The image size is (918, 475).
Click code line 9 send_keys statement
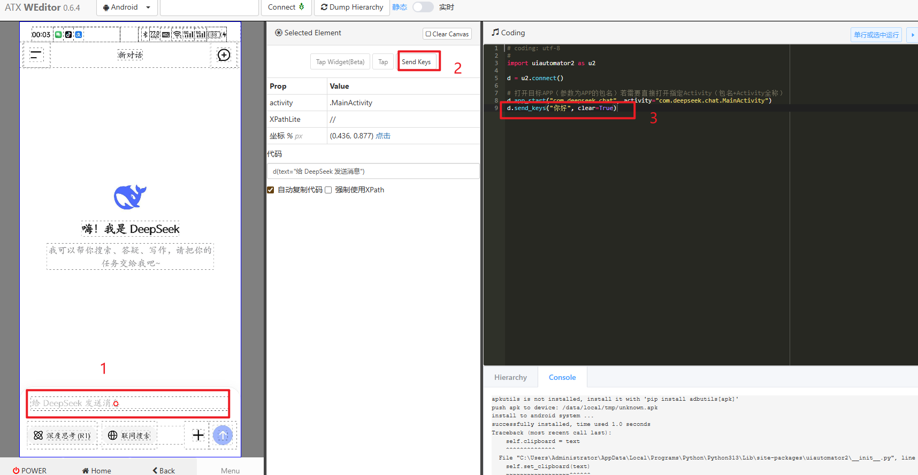tap(562, 108)
